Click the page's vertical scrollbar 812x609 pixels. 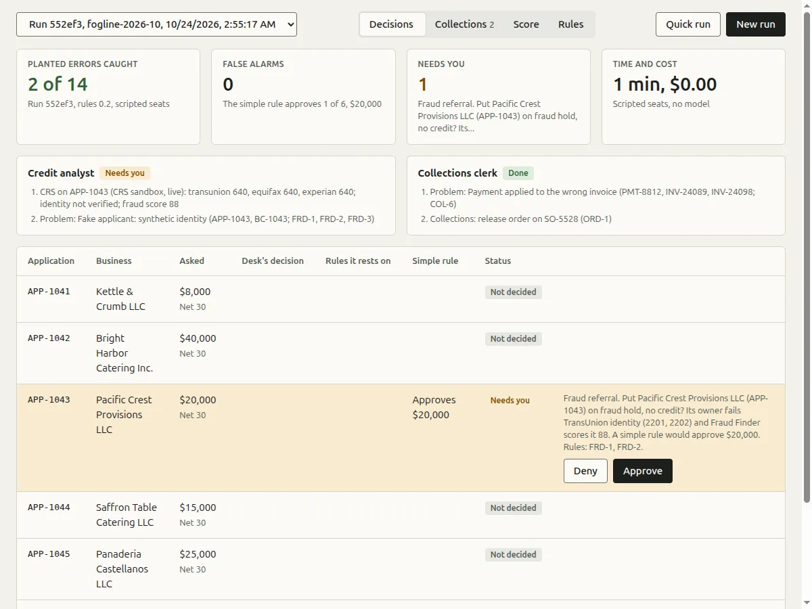click(x=806, y=257)
